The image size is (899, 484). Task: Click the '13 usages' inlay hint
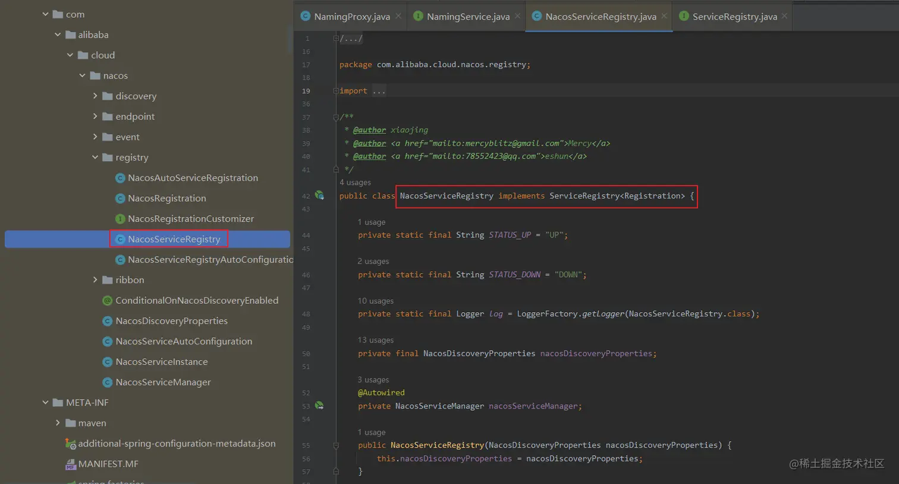click(x=376, y=340)
